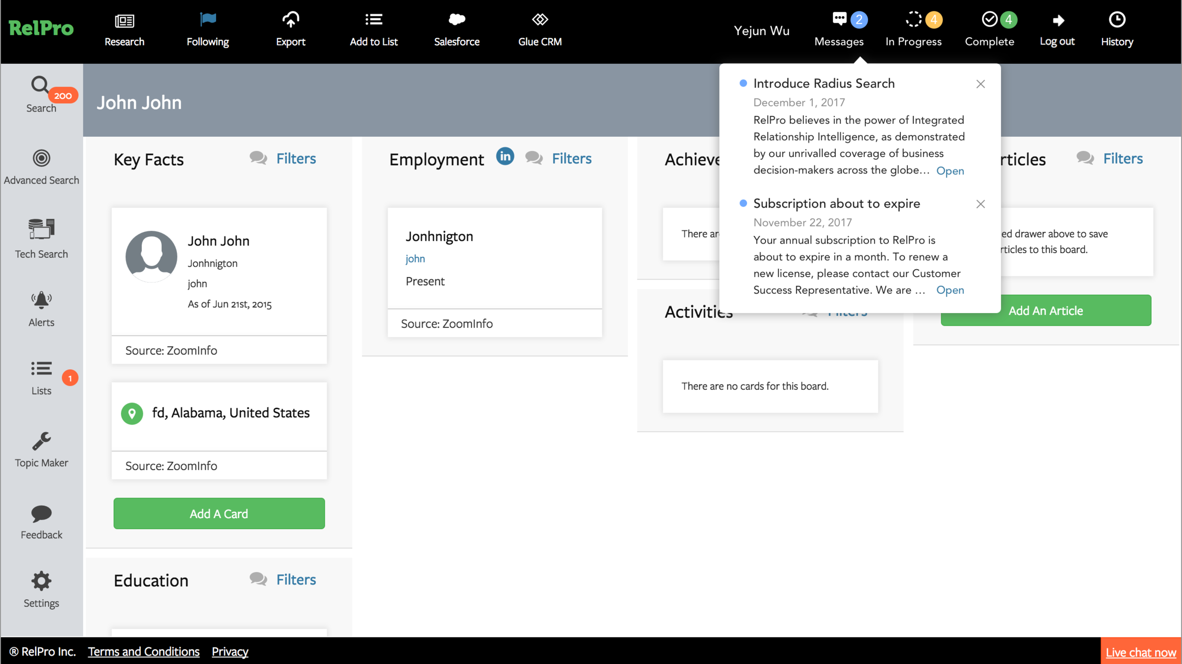Click the green location pin icon

tap(132, 414)
